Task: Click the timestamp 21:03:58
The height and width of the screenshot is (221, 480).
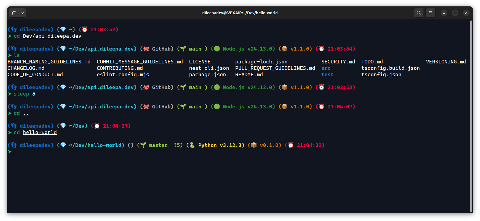Action: point(340,87)
